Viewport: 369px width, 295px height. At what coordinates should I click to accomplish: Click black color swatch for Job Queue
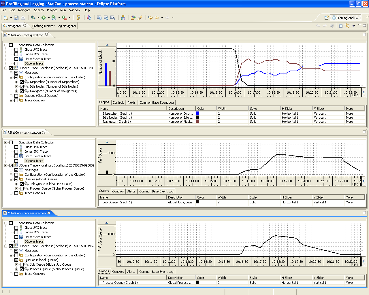[197, 202]
